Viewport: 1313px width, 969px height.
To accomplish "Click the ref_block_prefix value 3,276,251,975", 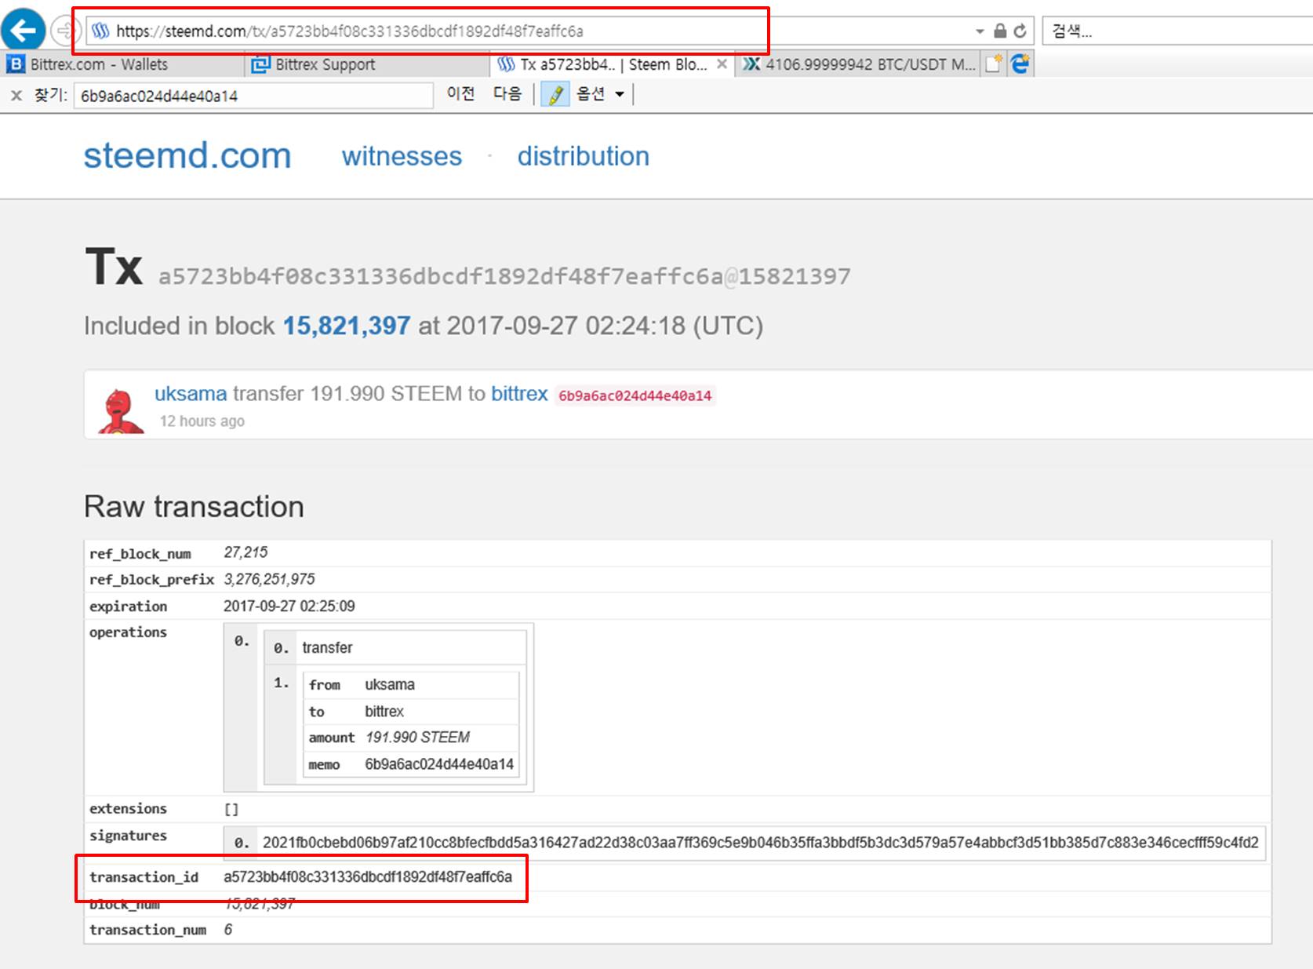I will (269, 579).
